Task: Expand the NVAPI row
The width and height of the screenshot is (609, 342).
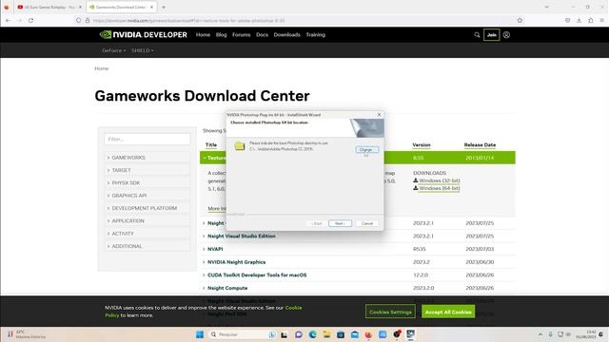Action: coord(215,249)
